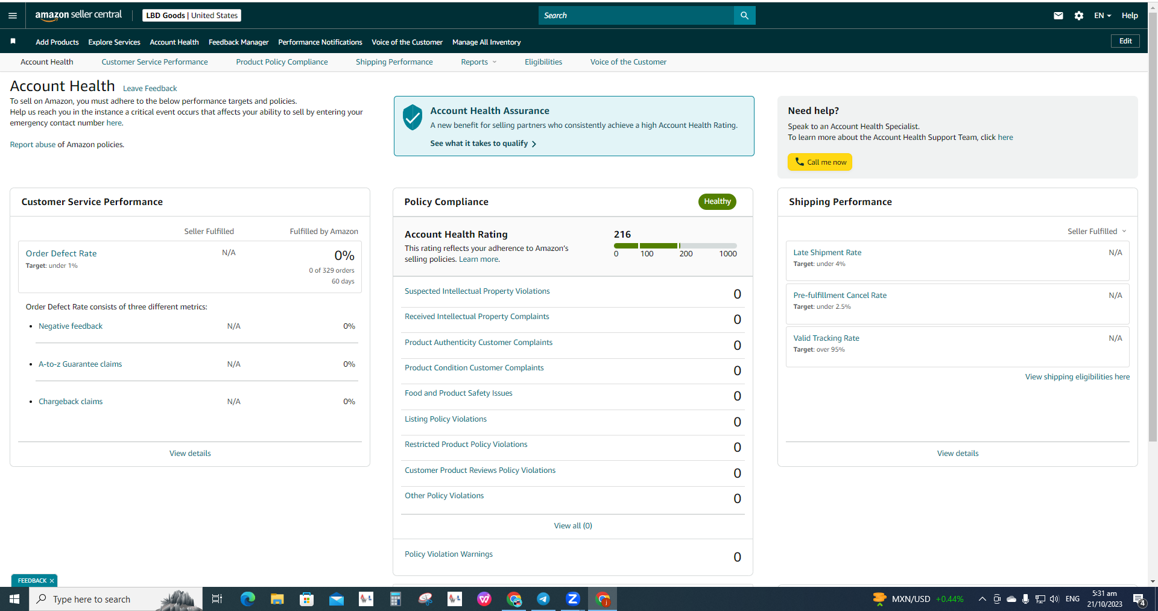Click View shipping eligibilities here link
The height and width of the screenshot is (611, 1158).
click(x=1077, y=377)
